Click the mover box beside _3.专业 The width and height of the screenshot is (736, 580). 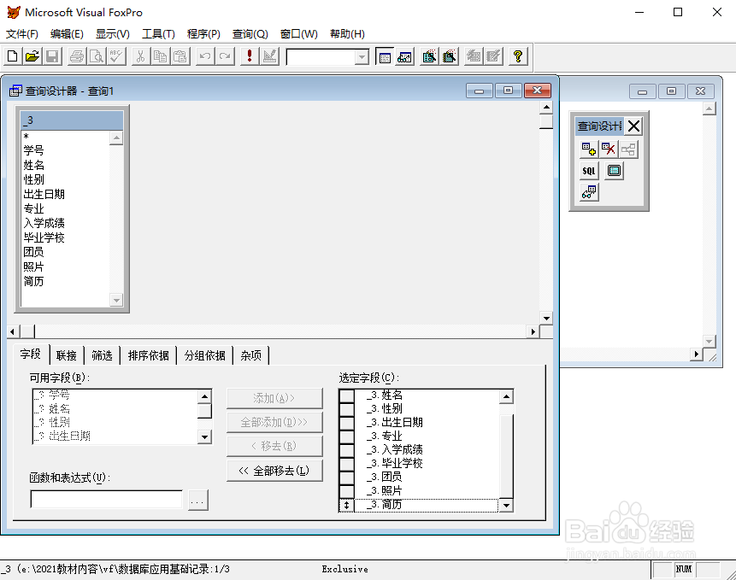click(x=346, y=436)
